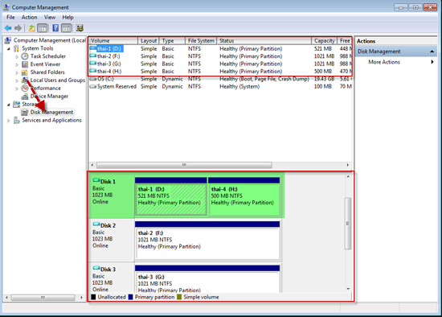Click the Disk 2 drive icon
The image size is (442, 317).
pos(96,224)
